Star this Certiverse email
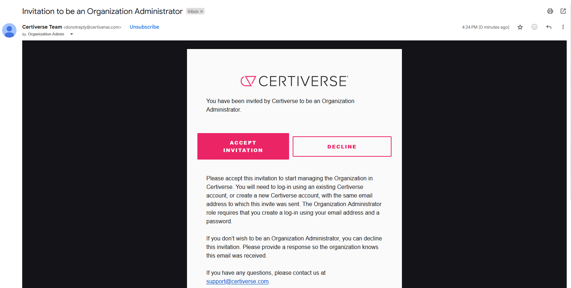The image size is (571, 288). [520, 27]
